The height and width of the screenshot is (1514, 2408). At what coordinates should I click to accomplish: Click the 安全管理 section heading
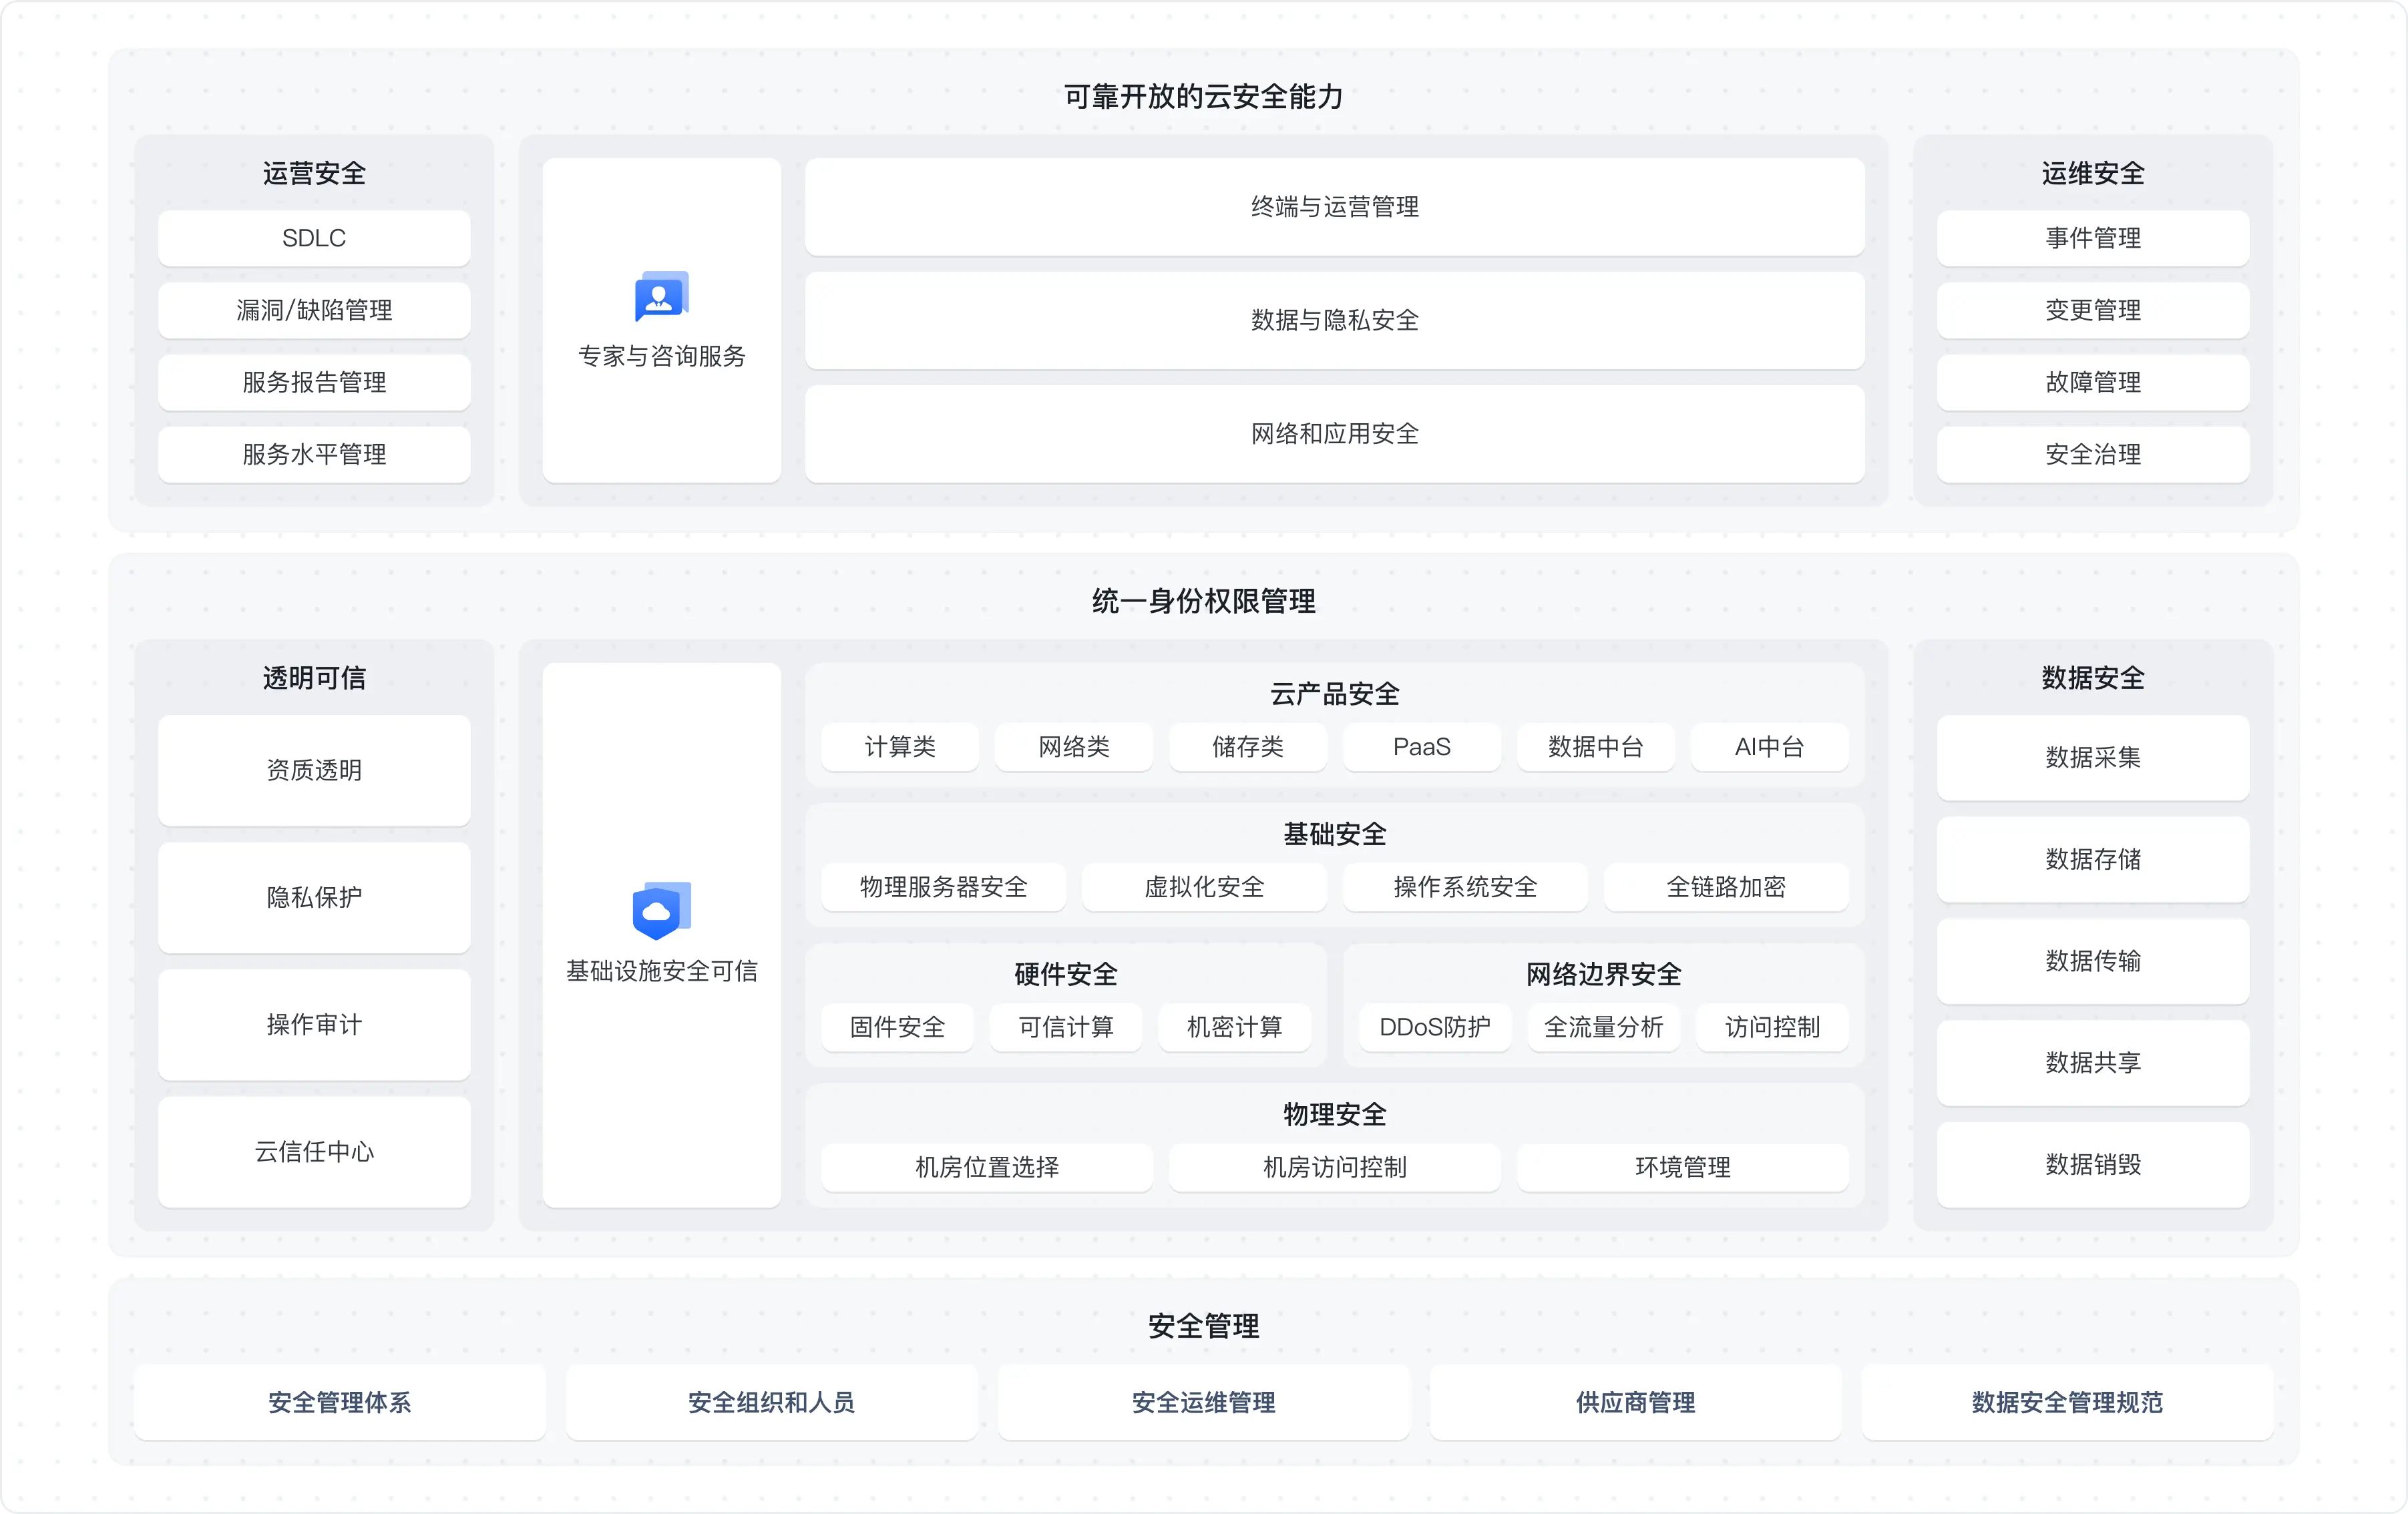1204,1326
